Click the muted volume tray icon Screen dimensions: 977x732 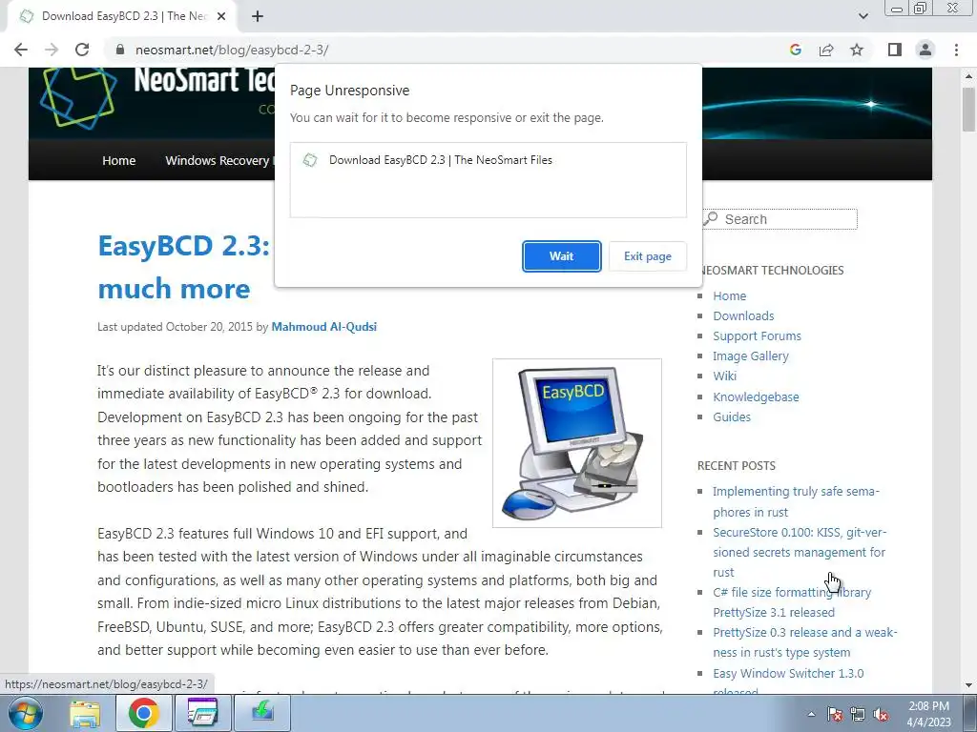click(x=881, y=714)
